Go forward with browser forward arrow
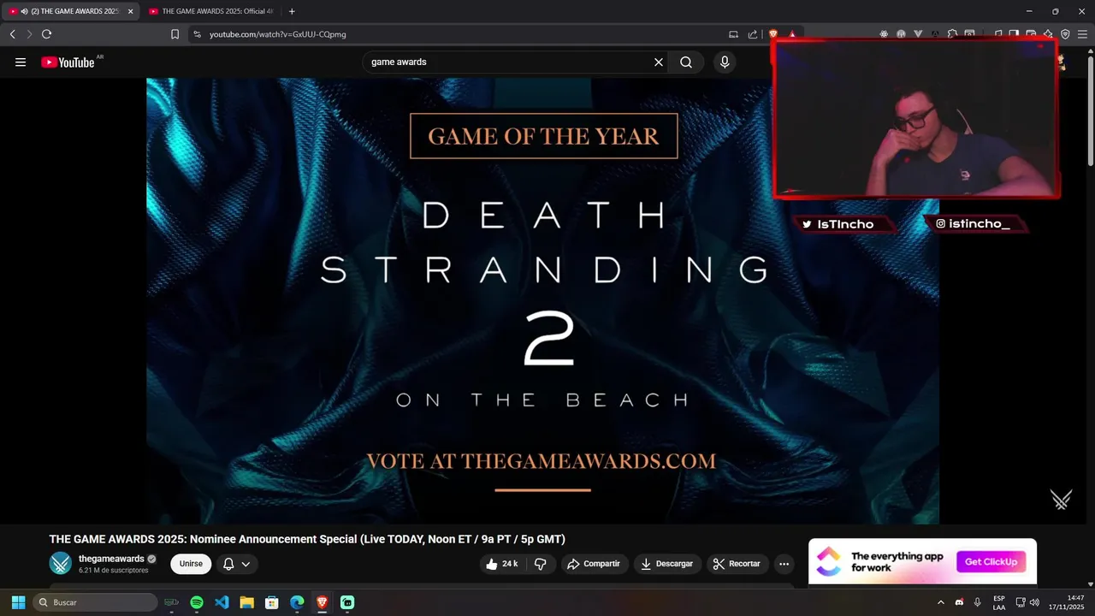The image size is (1095, 616). click(29, 34)
